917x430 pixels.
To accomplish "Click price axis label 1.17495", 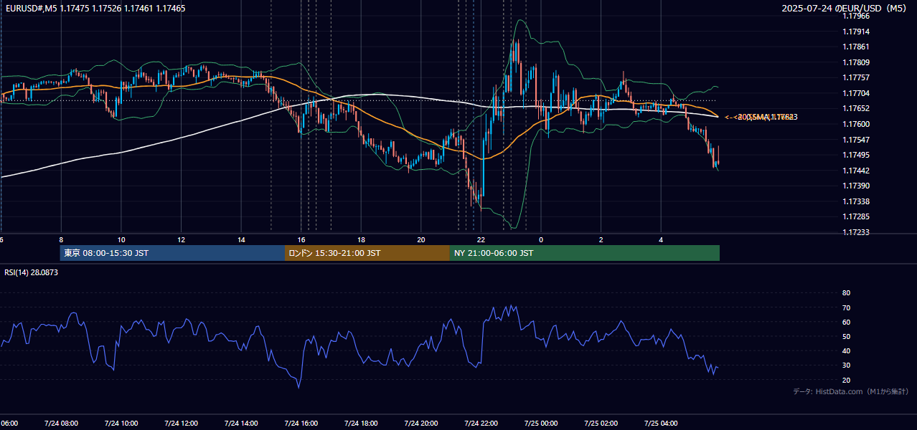I will (x=855, y=155).
